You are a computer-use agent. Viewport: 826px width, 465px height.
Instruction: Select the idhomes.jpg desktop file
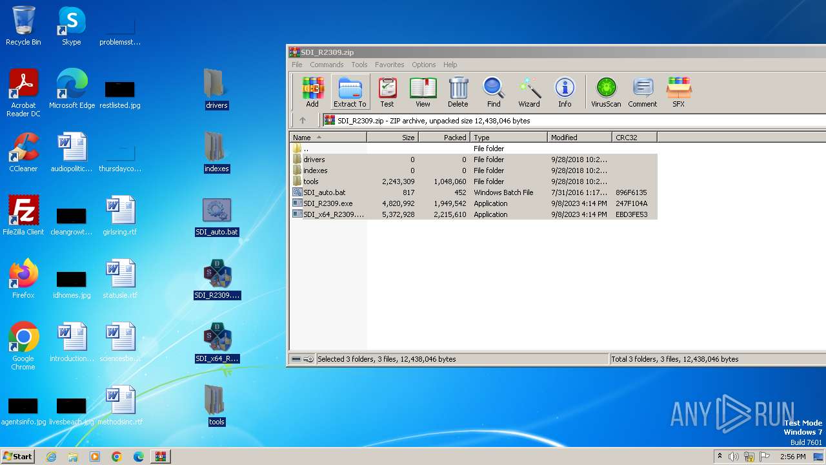(72, 285)
